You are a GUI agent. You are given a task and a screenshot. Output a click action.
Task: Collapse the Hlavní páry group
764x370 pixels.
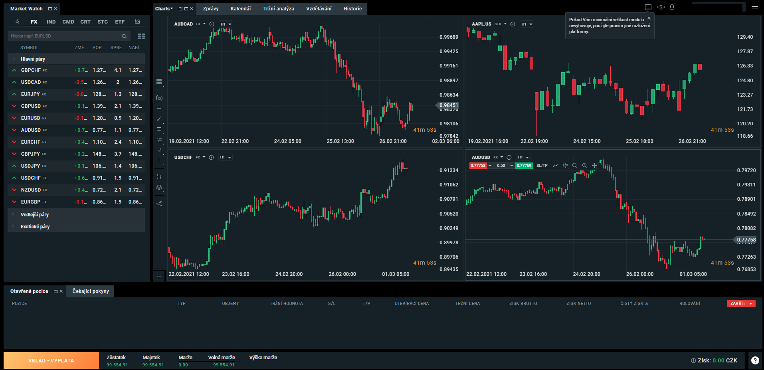click(x=76, y=59)
